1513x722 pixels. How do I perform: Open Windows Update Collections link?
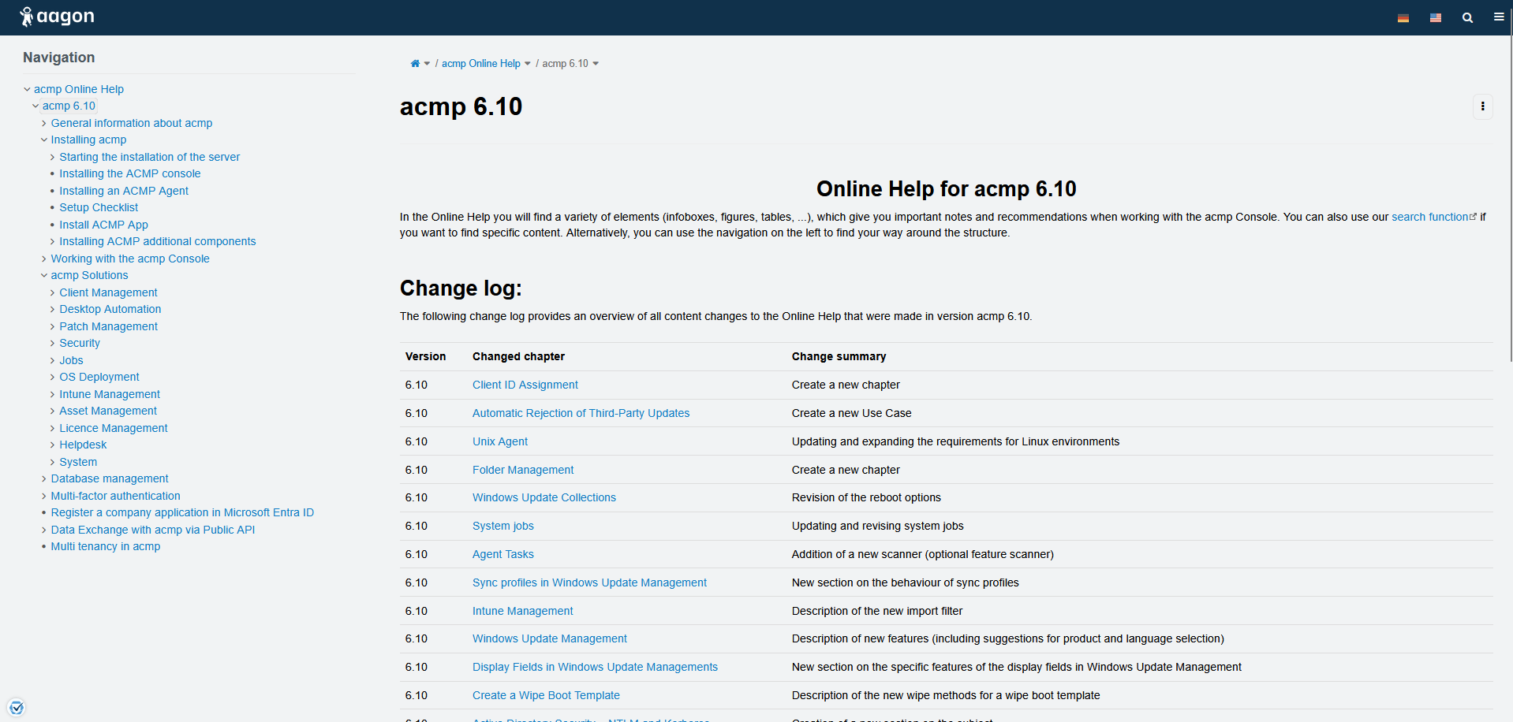pos(544,497)
